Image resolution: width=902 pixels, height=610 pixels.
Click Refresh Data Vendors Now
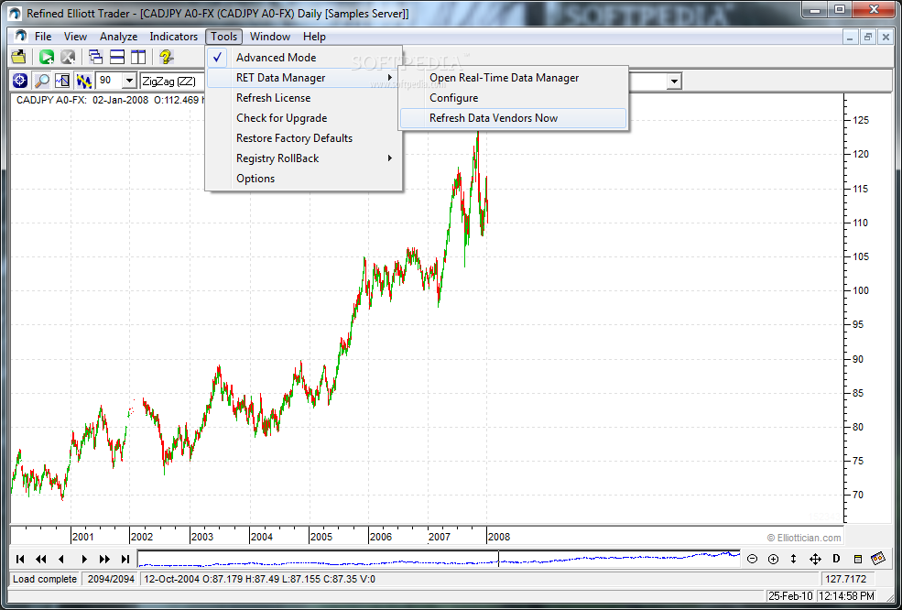(x=513, y=118)
